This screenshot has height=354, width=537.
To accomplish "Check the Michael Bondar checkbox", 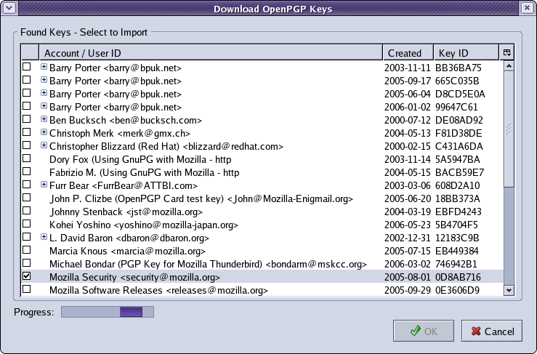I will pyautogui.click(x=26, y=263).
